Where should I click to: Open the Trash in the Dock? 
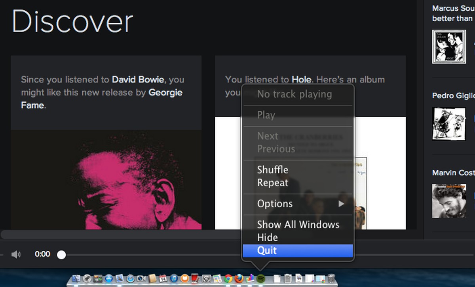[332, 279]
